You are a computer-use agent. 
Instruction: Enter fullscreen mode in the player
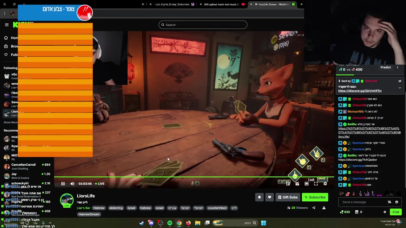click(316, 184)
